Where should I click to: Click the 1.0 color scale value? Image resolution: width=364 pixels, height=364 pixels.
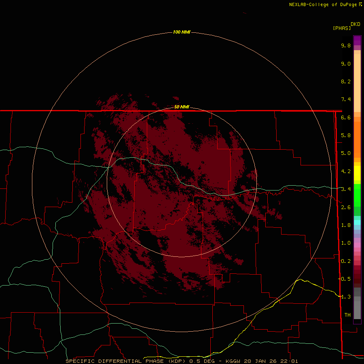(346, 243)
